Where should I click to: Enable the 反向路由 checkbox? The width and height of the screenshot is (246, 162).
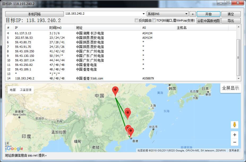tap(137, 20)
